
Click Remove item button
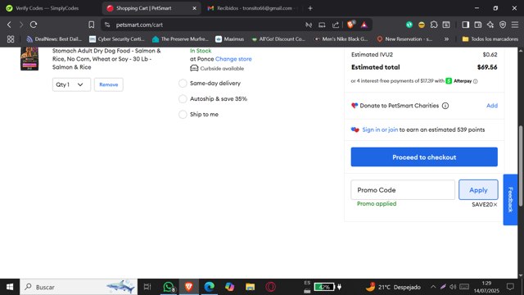coord(109,84)
